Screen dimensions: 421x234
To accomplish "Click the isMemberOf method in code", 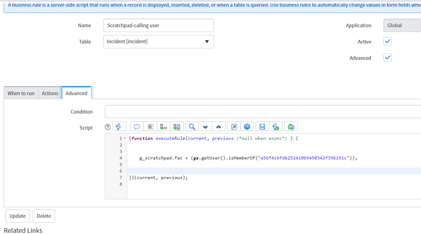I will coord(242,158).
